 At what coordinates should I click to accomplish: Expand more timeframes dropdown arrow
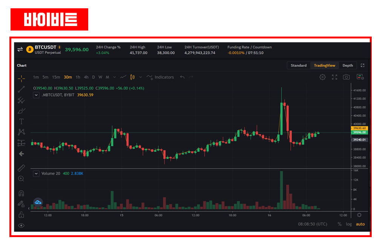point(114,77)
